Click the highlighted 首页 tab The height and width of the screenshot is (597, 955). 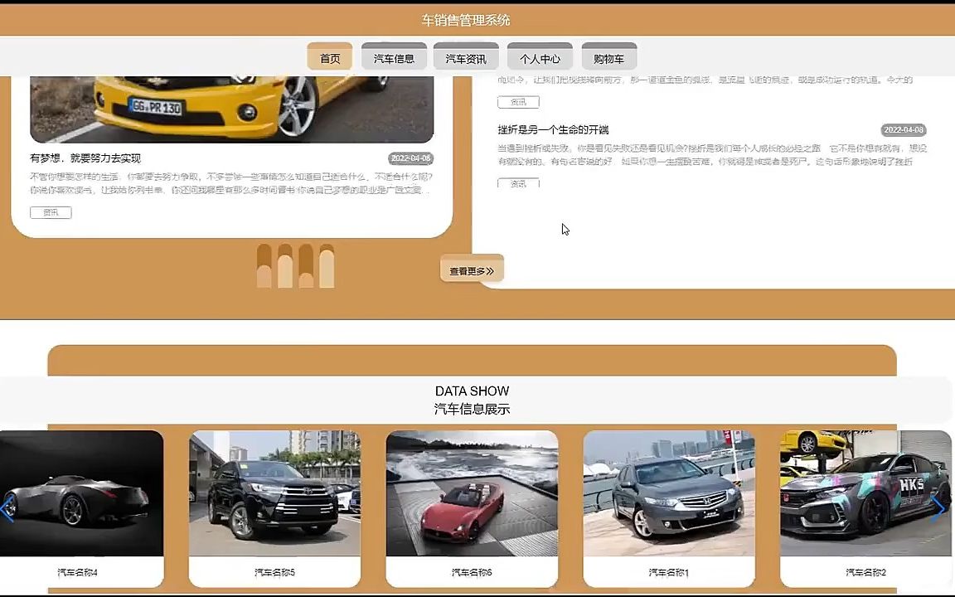pos(329,58)
